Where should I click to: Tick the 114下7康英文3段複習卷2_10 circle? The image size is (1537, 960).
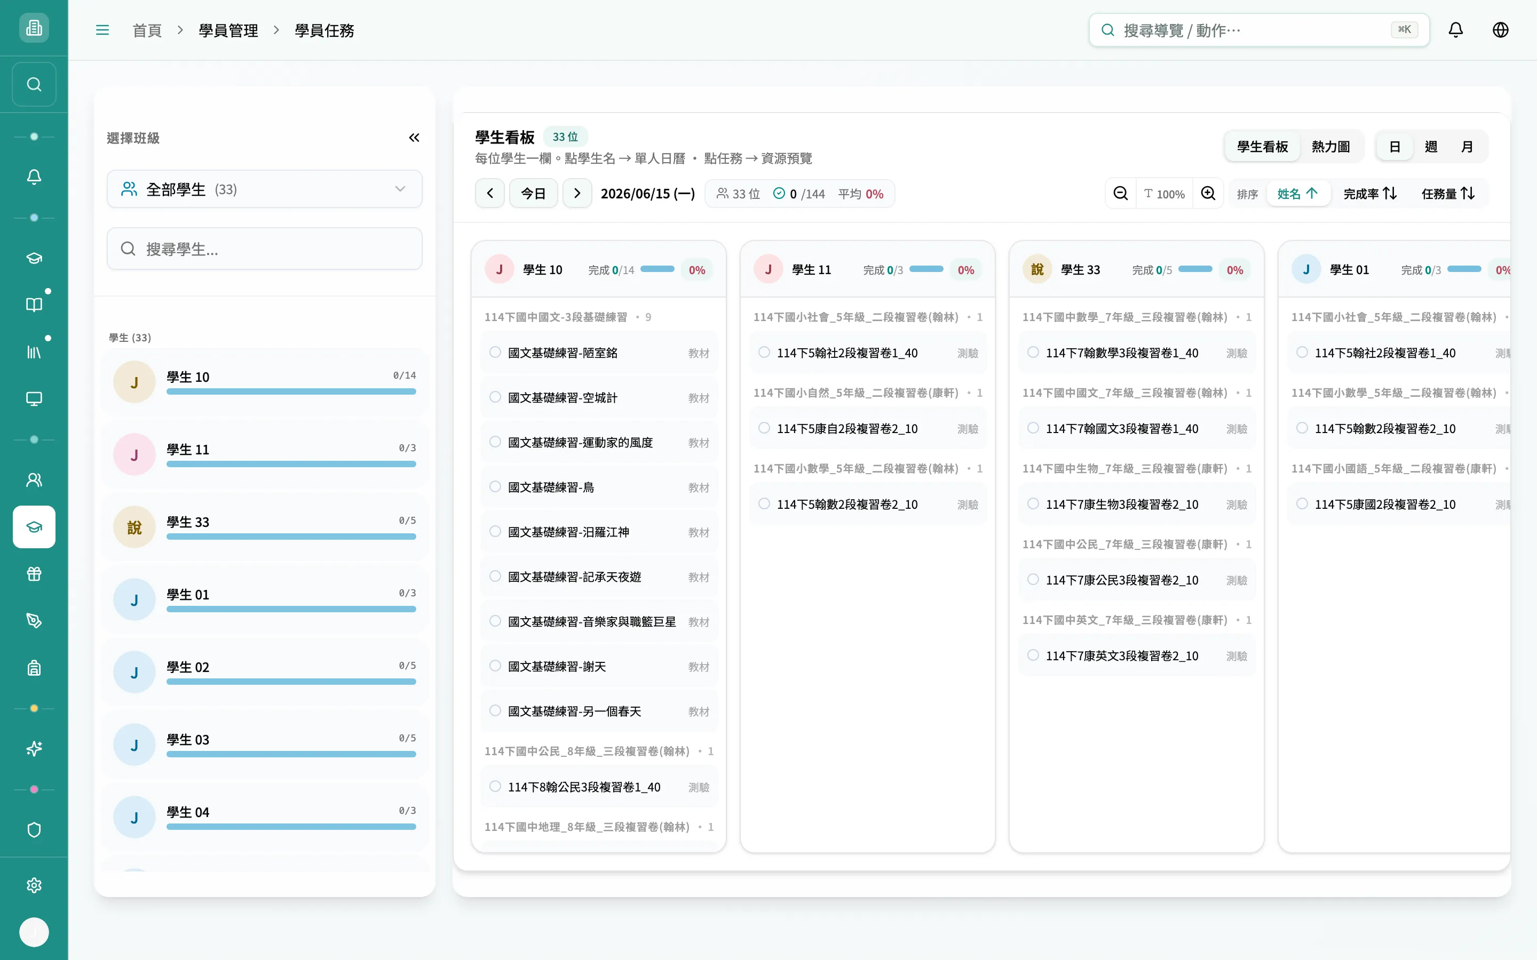[x=1033, y=655]
